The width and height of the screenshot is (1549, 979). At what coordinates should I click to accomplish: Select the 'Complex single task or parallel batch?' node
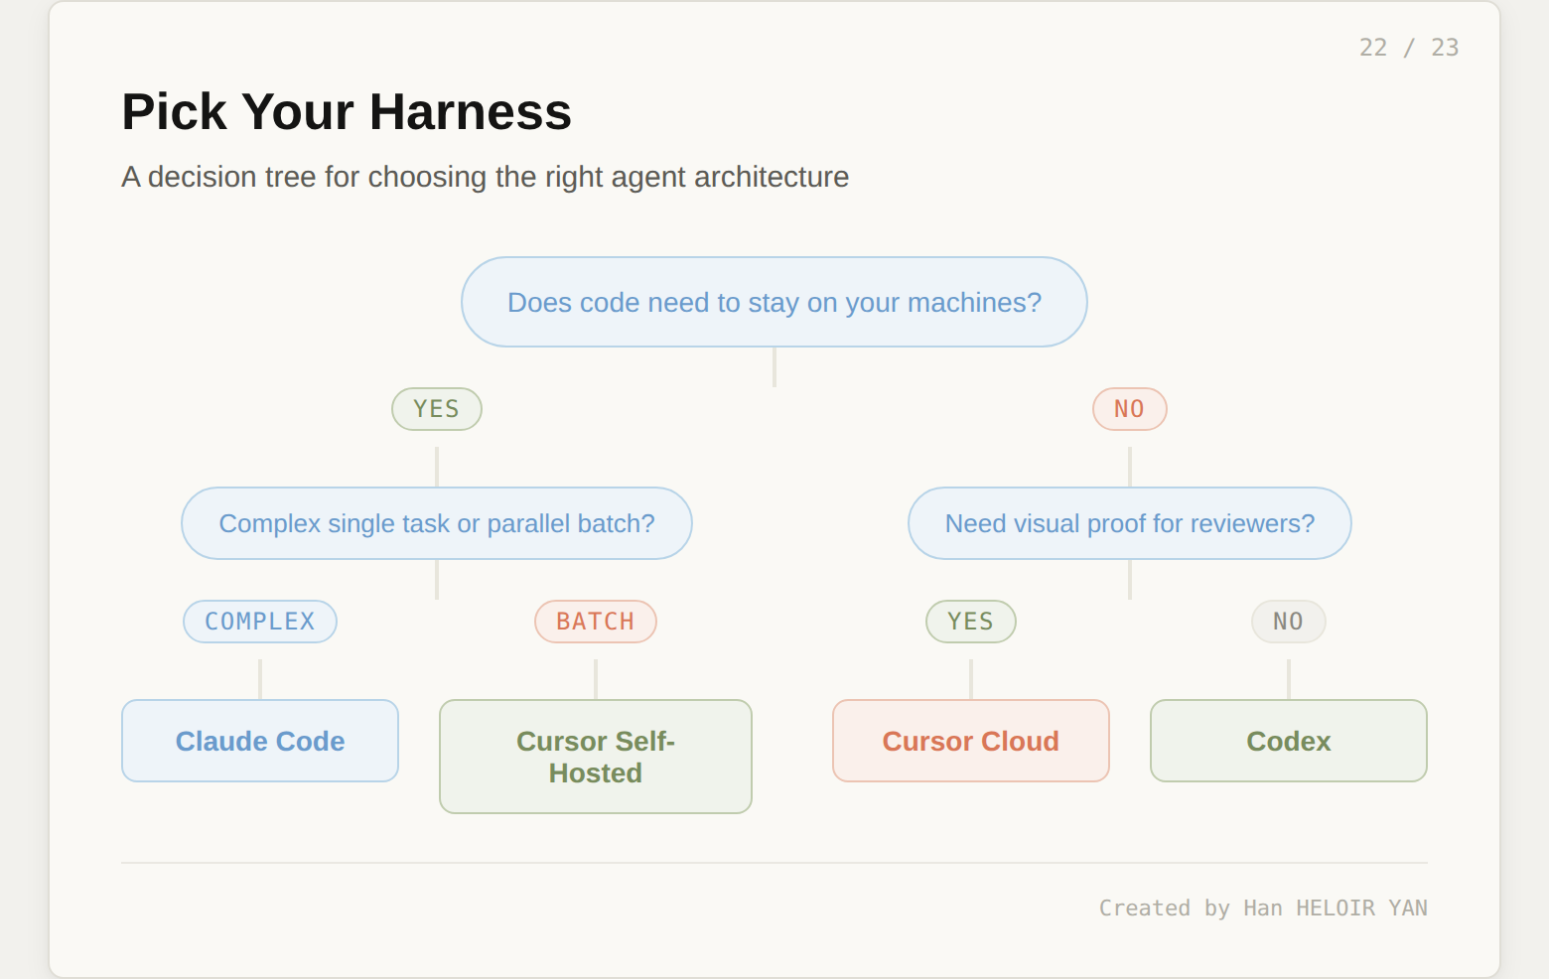(x=437, y=523)
